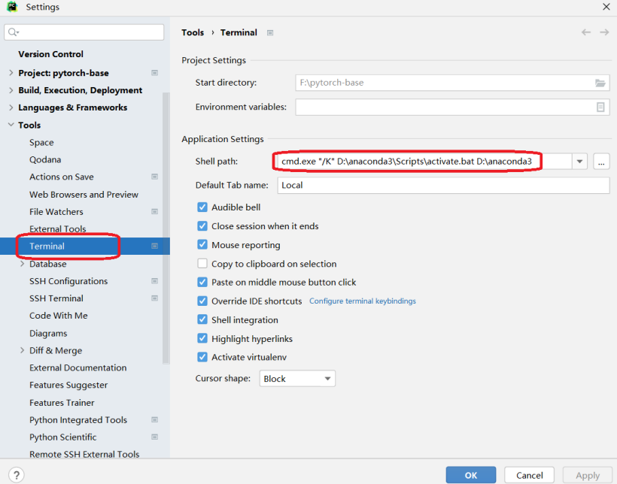Click the Start directory folder browse icon
The height and width of the screenshot is (484, 617).
[600, 83]
